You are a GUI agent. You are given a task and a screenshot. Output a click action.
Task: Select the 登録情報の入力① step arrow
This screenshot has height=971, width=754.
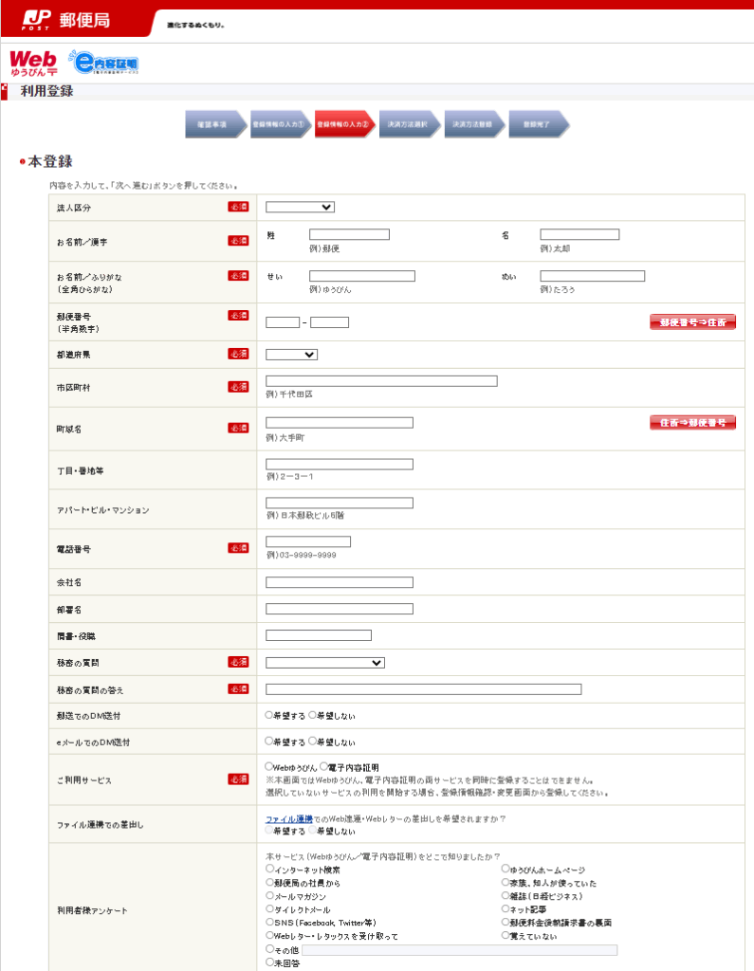pyautogui.click(x=281, y=124)
